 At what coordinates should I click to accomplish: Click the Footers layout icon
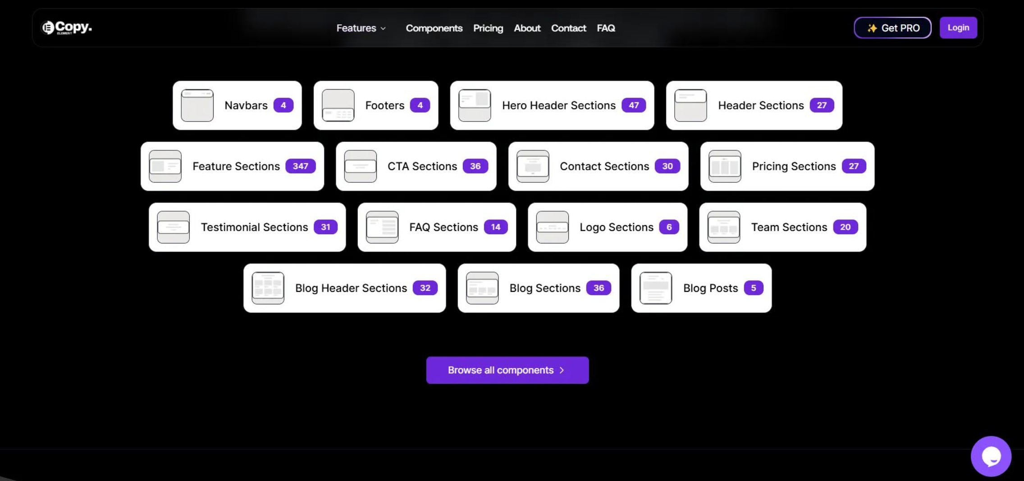pyautogui.click(x=338, y=105)
